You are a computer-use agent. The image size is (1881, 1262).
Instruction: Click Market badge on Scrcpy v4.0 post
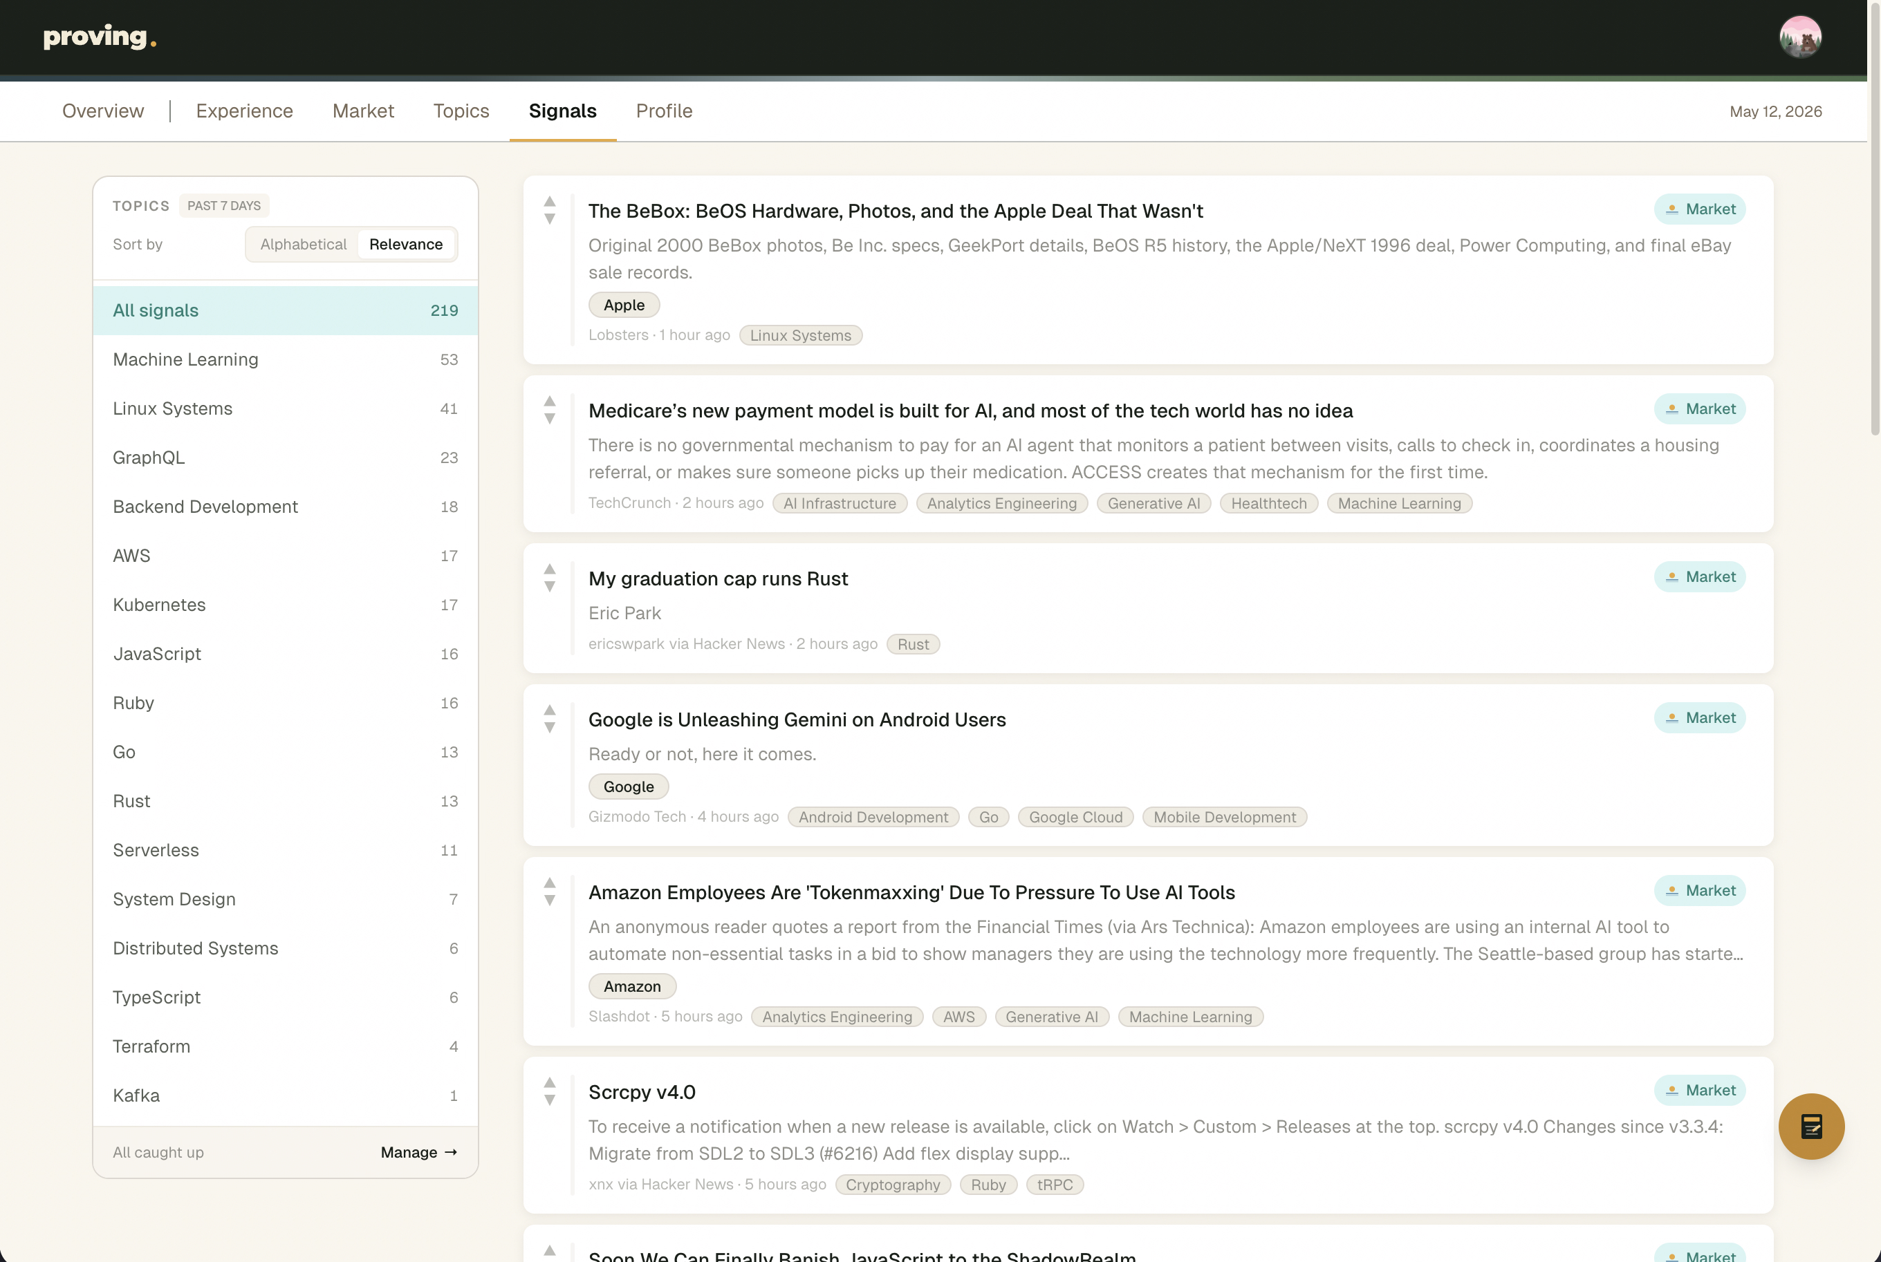[x=1700, y=1091]
